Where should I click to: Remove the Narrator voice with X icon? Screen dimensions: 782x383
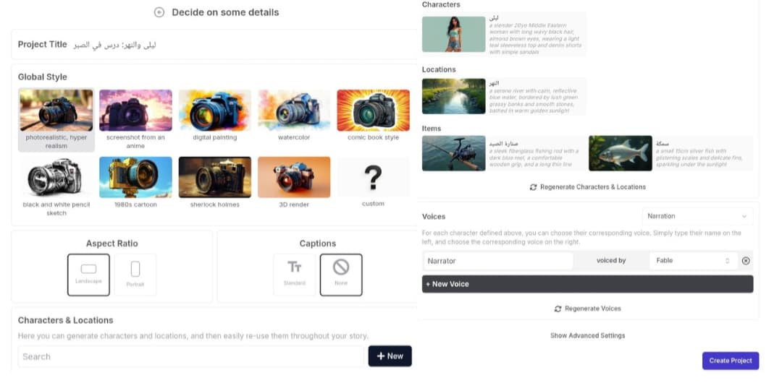tap(746, 261)
